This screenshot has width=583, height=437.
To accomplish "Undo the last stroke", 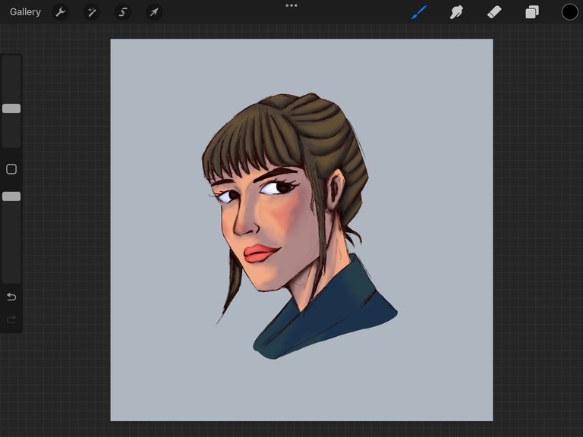I will (x=11, y=297).
